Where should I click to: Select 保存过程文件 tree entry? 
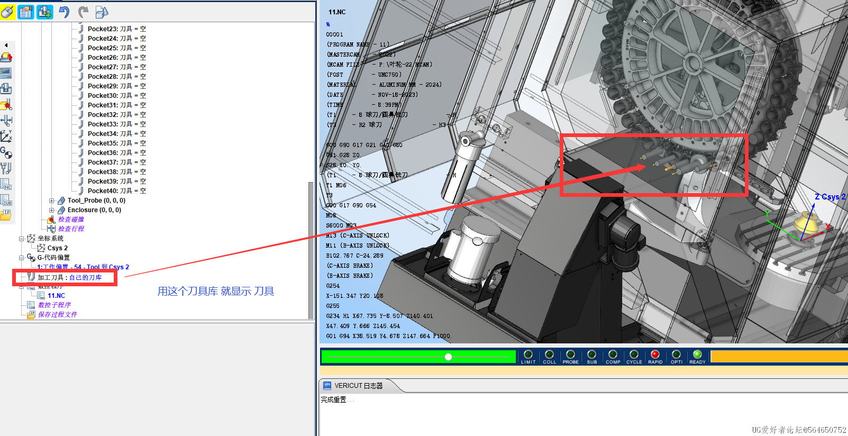[57, 315]
